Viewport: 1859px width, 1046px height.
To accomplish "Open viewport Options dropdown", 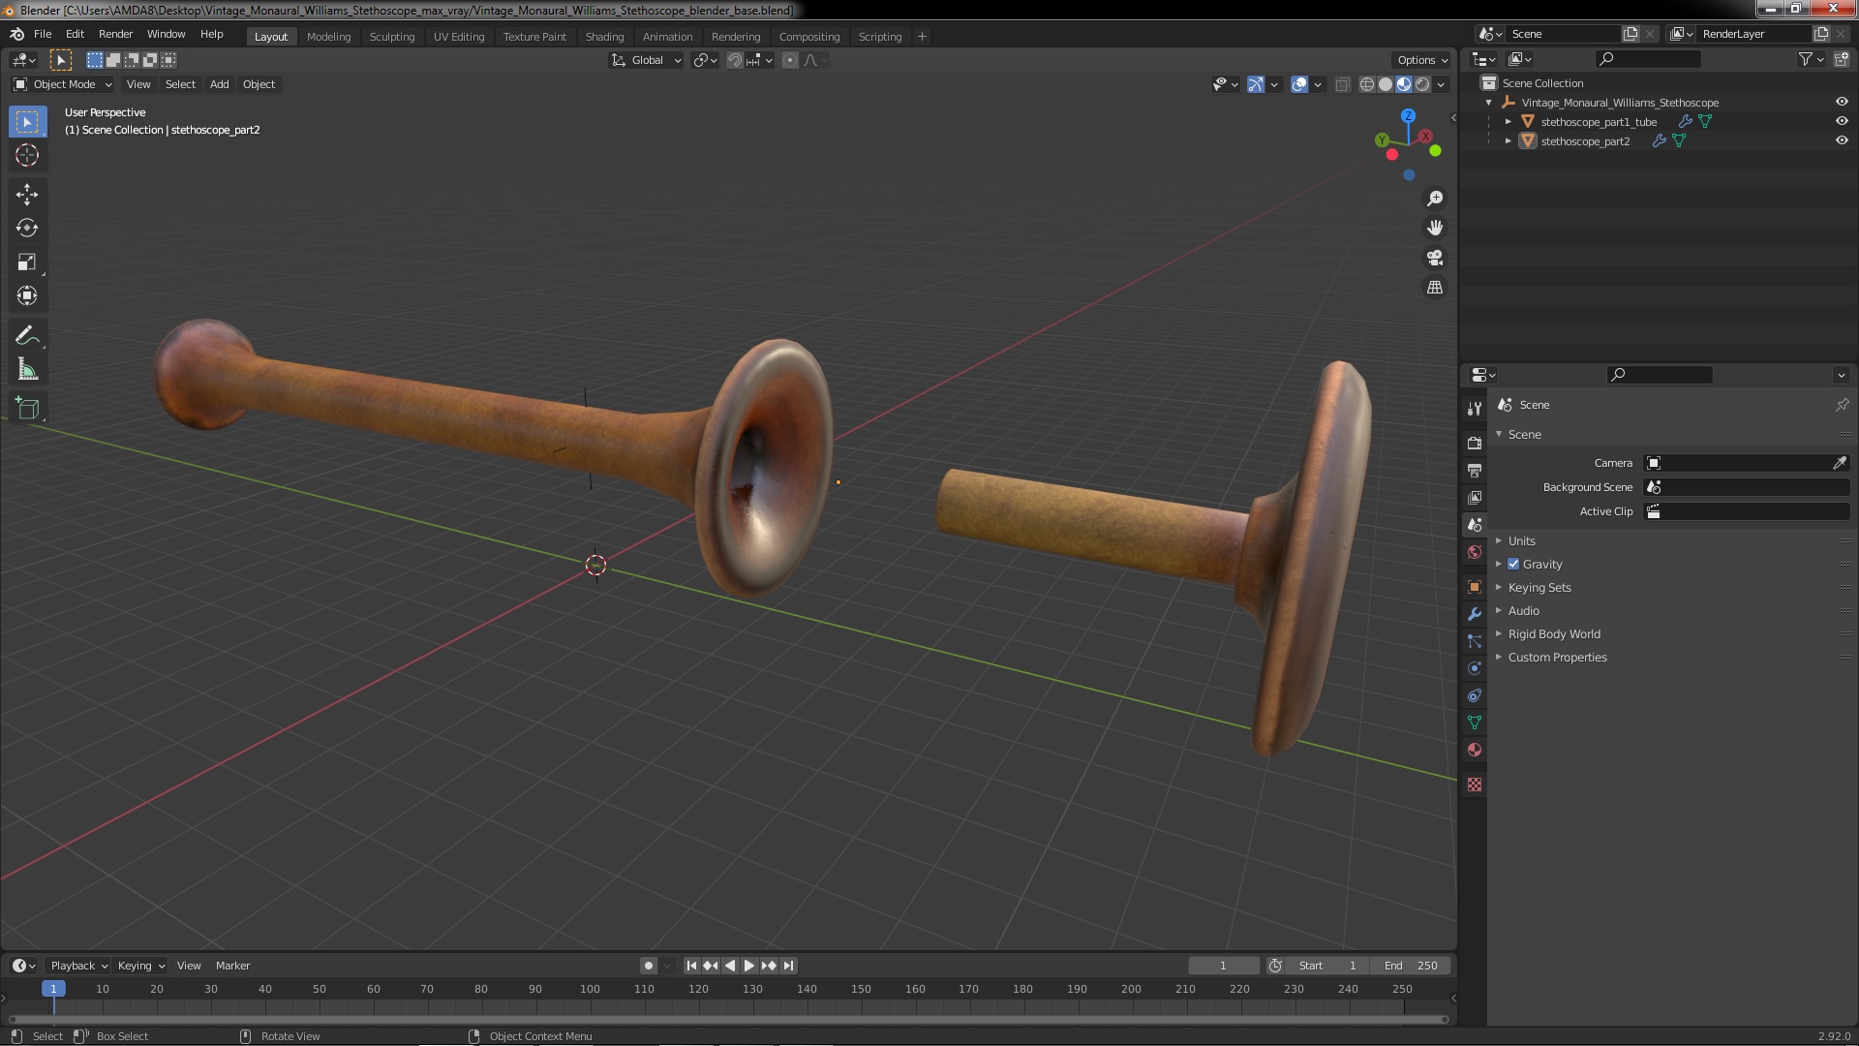I will point(1422,60).
